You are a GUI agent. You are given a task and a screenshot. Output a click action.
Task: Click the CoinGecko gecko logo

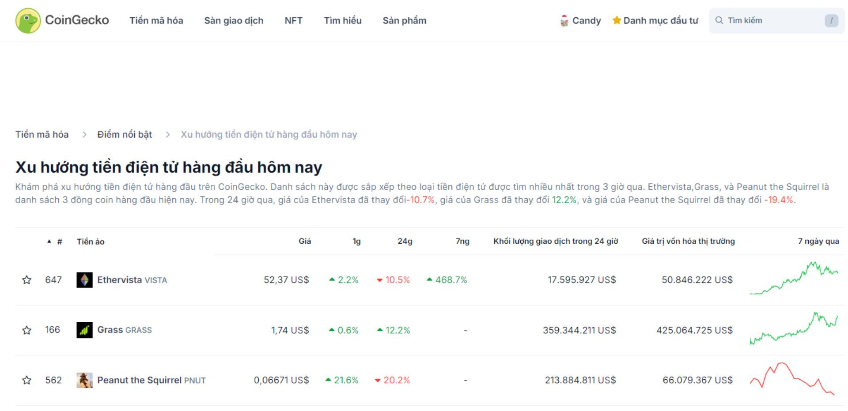coord(28,20)
